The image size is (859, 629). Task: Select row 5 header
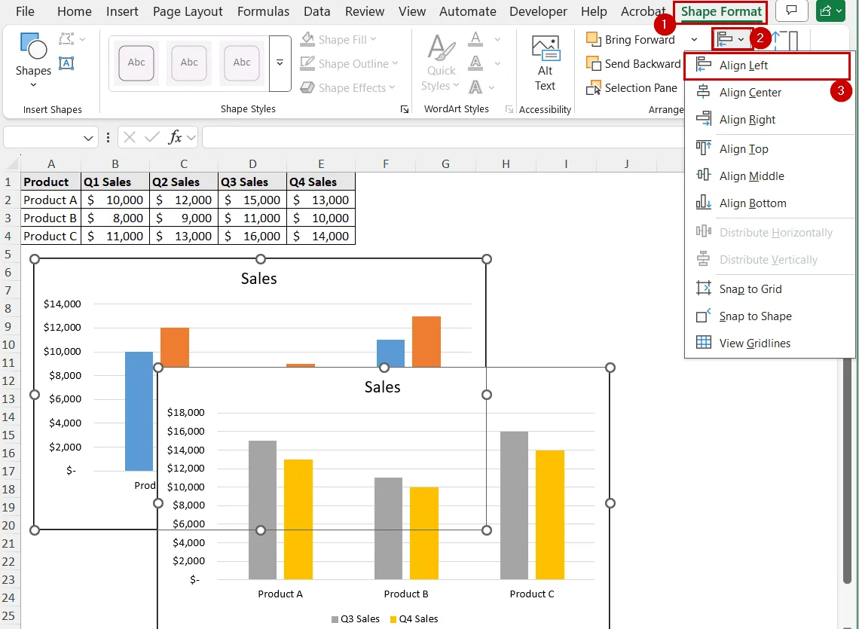pyautogui.click(x=8, y=254)
